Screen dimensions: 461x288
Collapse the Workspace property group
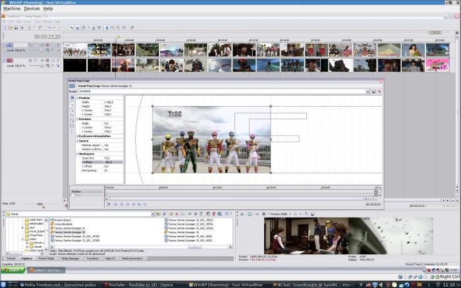pos(77,154)
